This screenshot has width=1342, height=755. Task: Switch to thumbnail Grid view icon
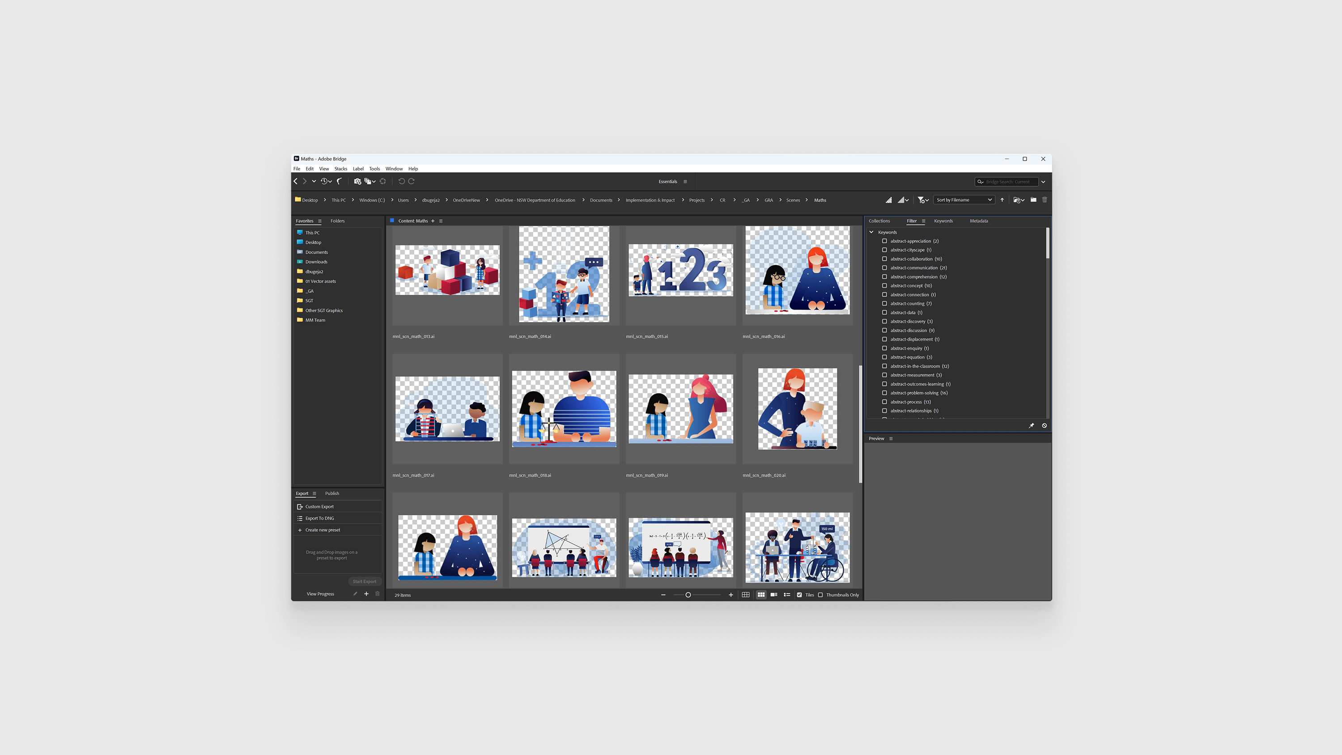(x=761, y=594)
